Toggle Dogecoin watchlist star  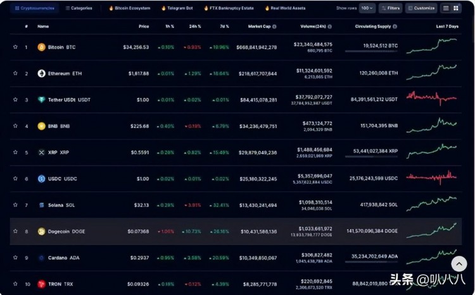15,231
